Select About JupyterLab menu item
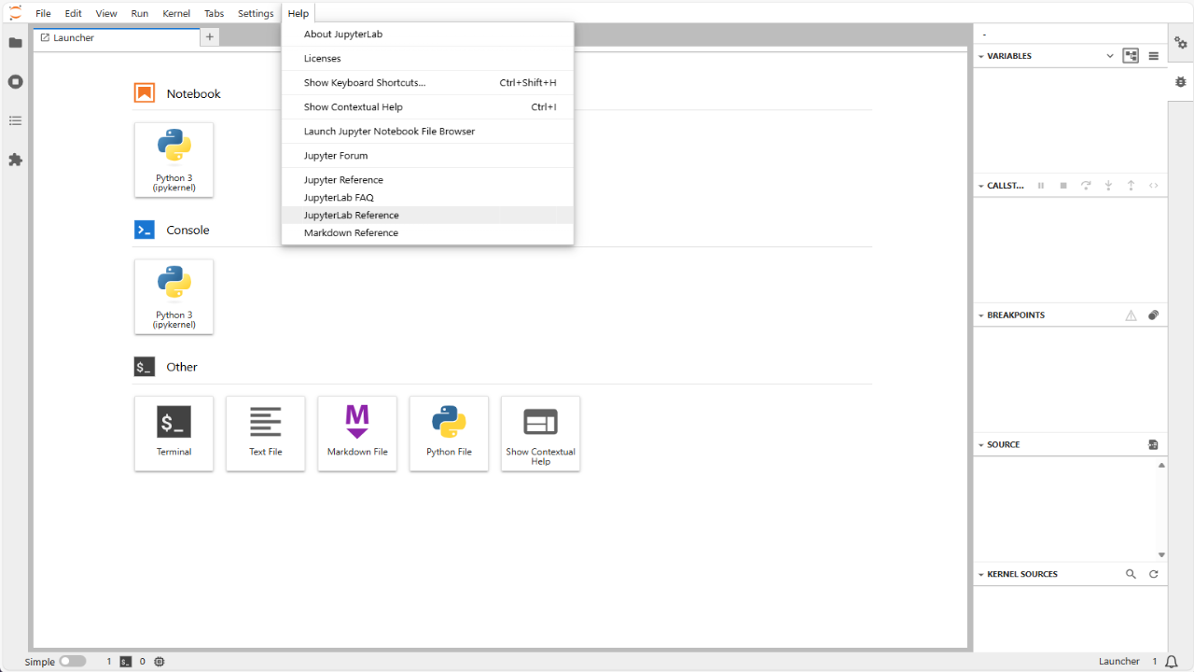 [x=427, y=35]
